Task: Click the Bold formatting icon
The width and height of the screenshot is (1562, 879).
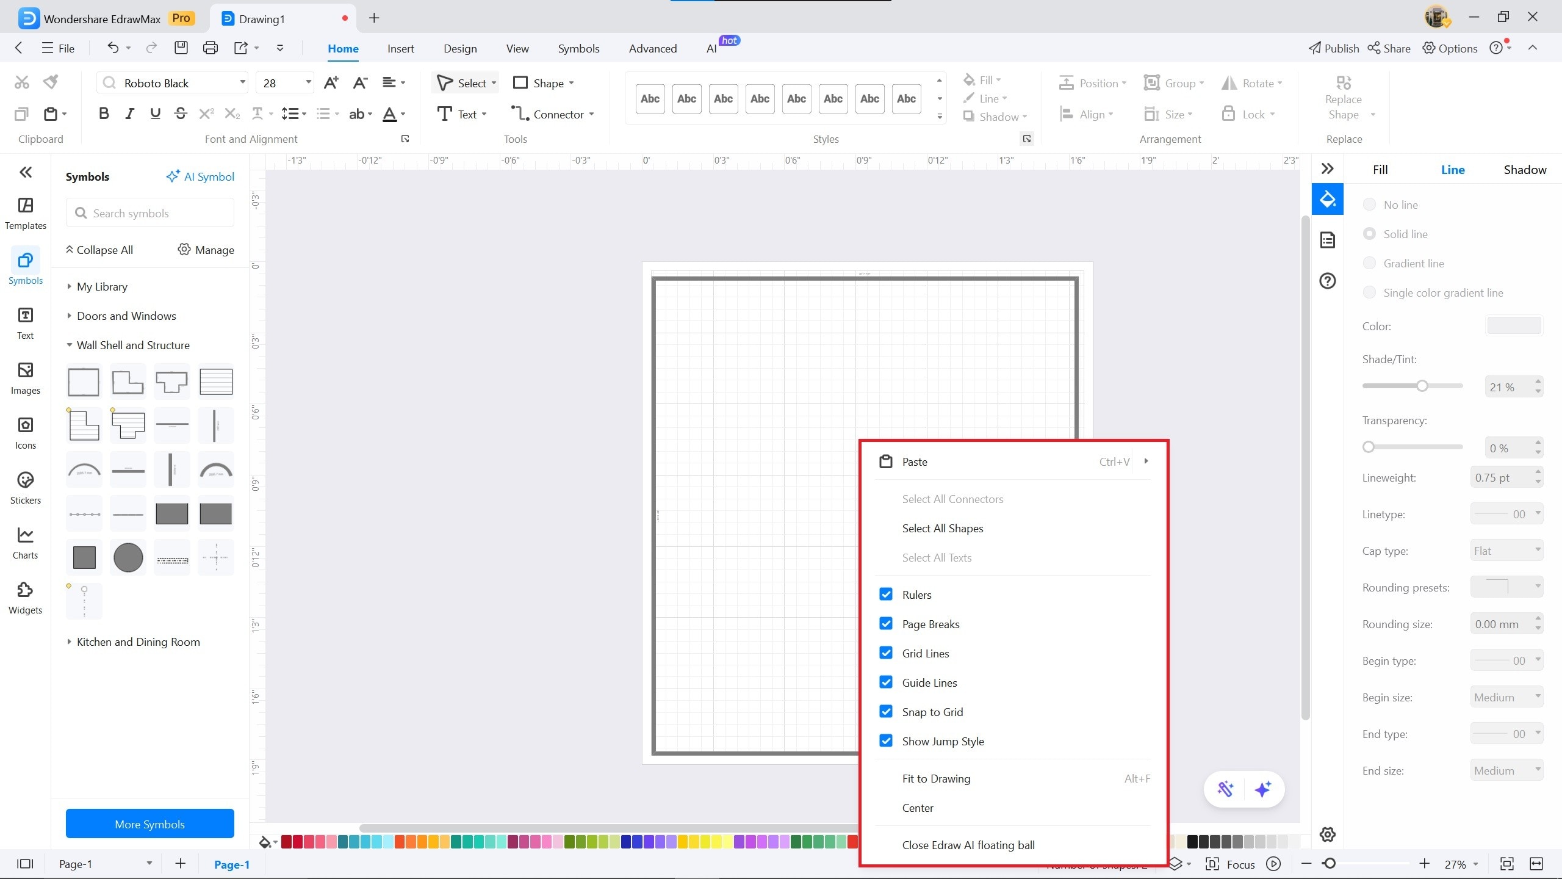Action: pos(104,114)
